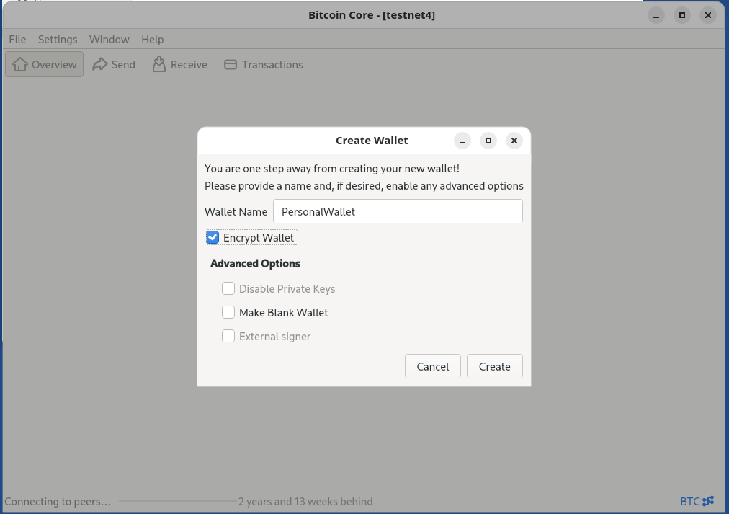Click the Send toolbar icon
Screen dimensions: 729x514
(x=99, y=64)
